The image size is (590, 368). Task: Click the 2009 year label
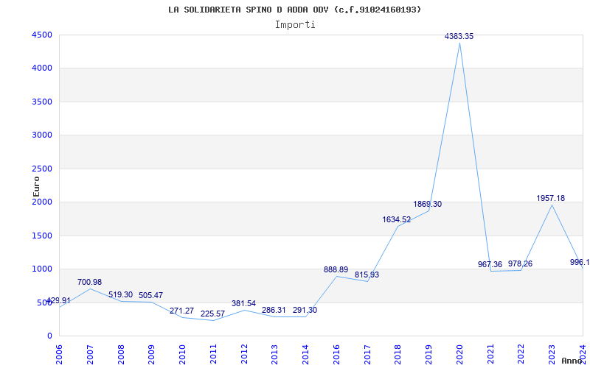click(x=152, y=355)
